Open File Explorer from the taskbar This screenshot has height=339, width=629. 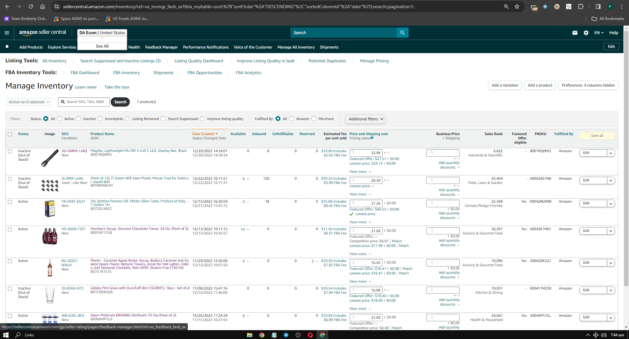tap(250, 335)
